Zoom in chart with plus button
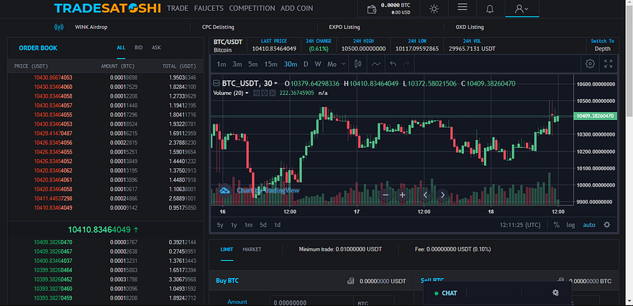Image resolution: width=633 pixels, height=306 pixels. pos(402,195)
